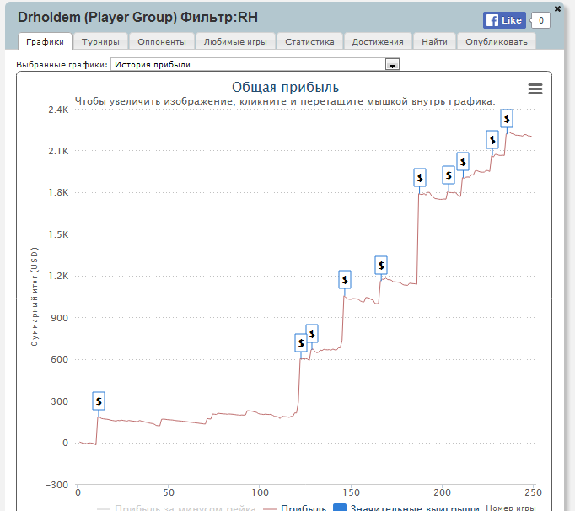Click the dollar marker near game 203
This screenshot has width=575, height=511.
[449, 175]
